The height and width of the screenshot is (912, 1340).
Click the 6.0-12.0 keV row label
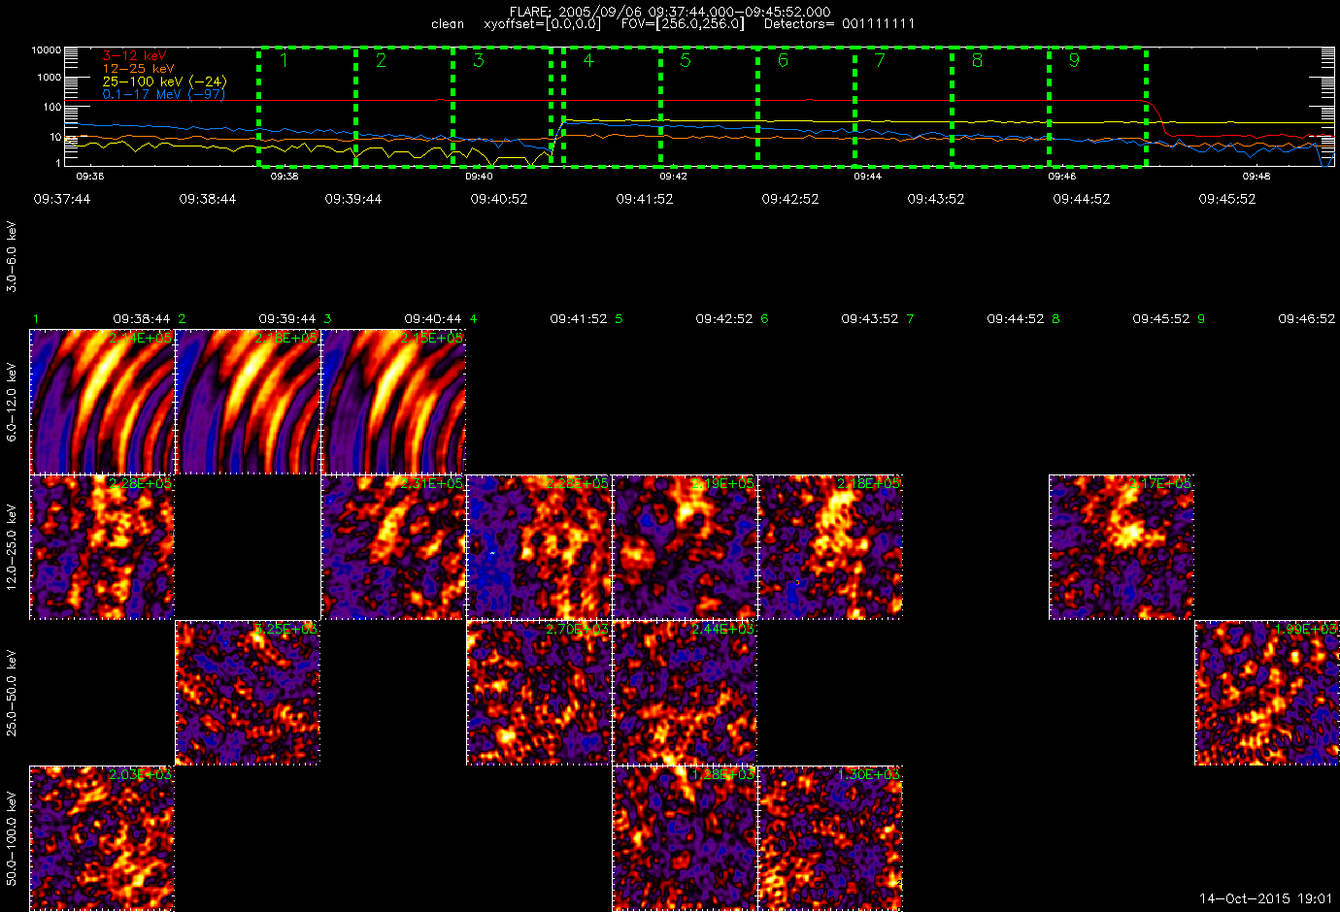pos(12,402)
